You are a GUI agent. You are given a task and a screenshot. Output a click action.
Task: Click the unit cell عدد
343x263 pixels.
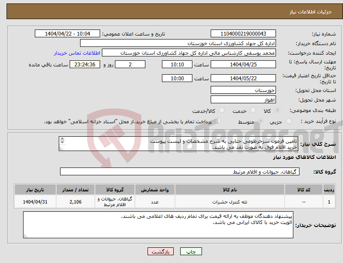(x=155, y=202)
